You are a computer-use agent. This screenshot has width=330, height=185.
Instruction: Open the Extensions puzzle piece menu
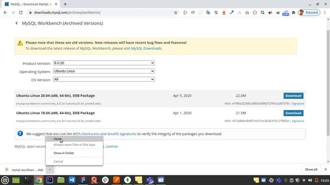293,12
